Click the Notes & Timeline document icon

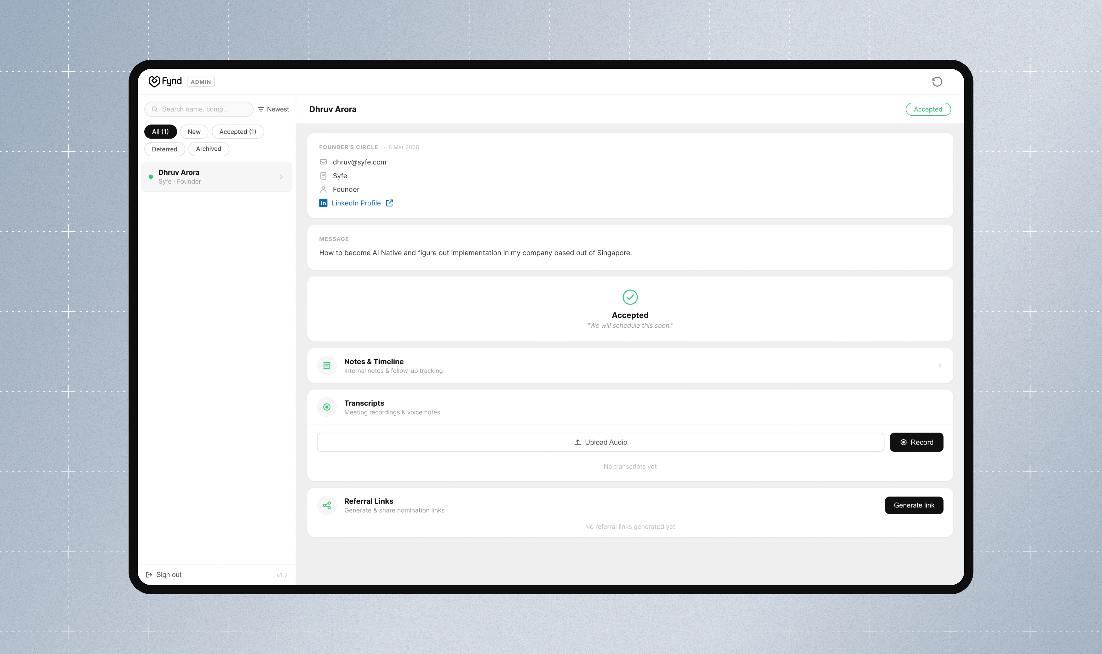(x=327, y=365)
